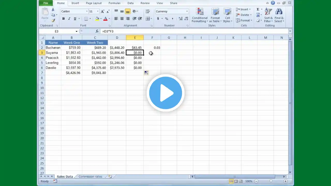Toggle Align Text Right

tap(128, 19)
